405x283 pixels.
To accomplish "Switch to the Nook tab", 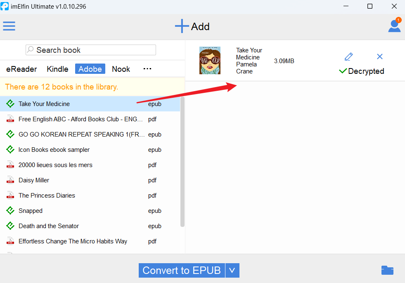I will click(x=121, y=69).
